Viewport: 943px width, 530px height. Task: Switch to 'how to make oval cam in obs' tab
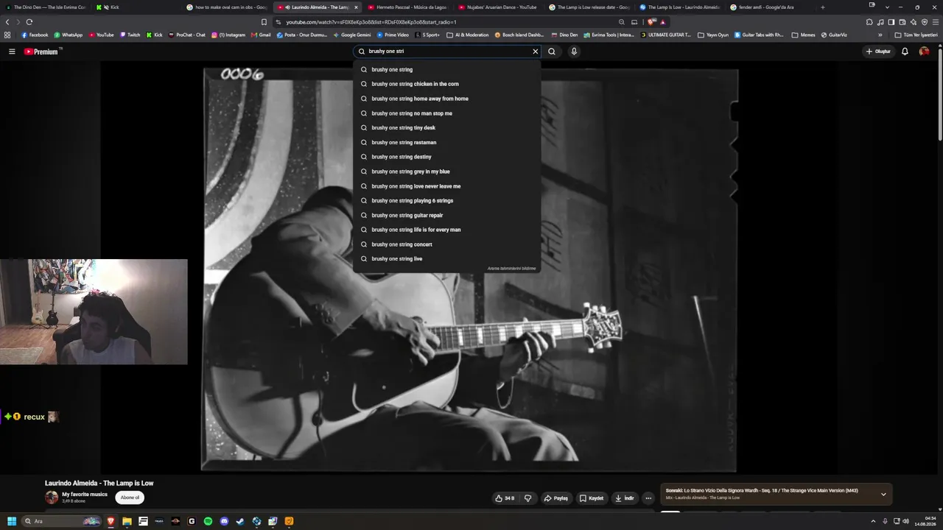(x=226, y=7)
